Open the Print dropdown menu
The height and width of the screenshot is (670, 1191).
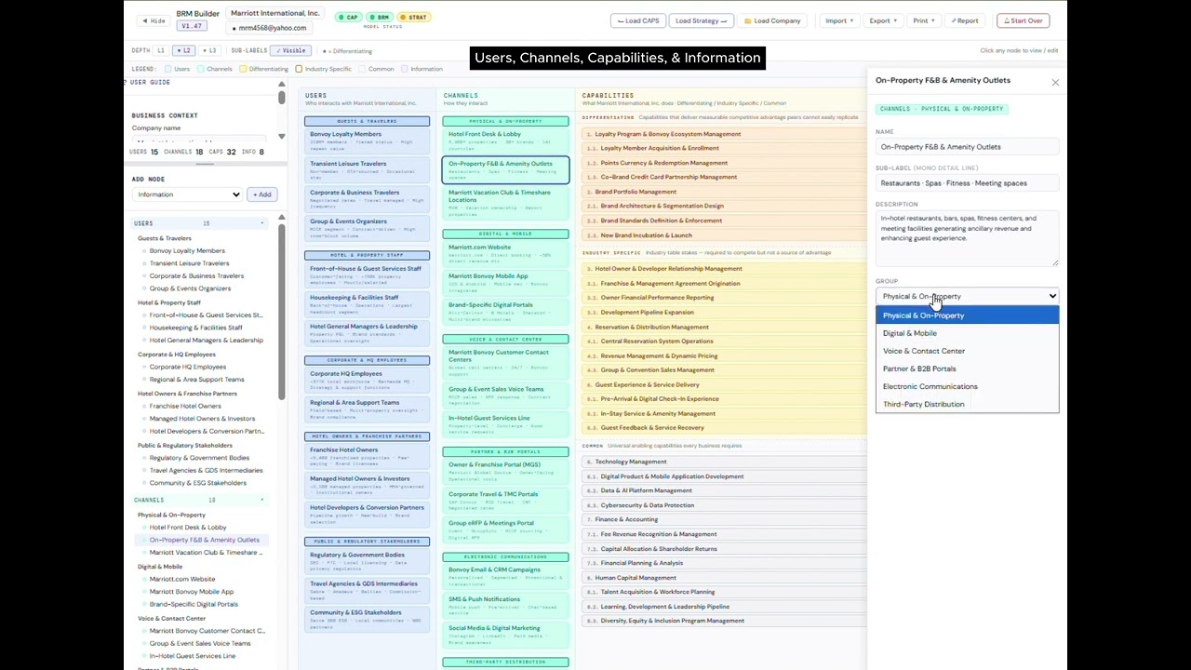point(923,20)
